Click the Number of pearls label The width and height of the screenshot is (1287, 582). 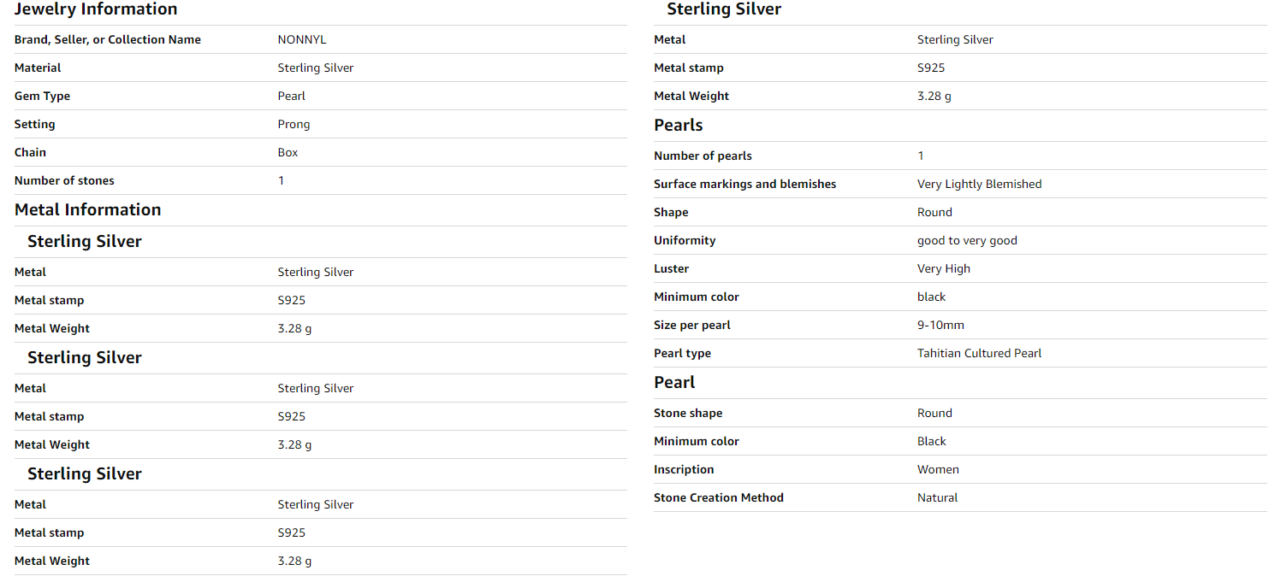(x=703, y=156)
